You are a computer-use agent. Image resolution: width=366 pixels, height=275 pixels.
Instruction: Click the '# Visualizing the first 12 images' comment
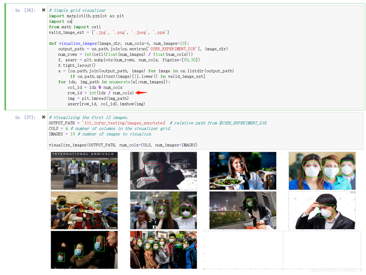(x=88, y=118)
